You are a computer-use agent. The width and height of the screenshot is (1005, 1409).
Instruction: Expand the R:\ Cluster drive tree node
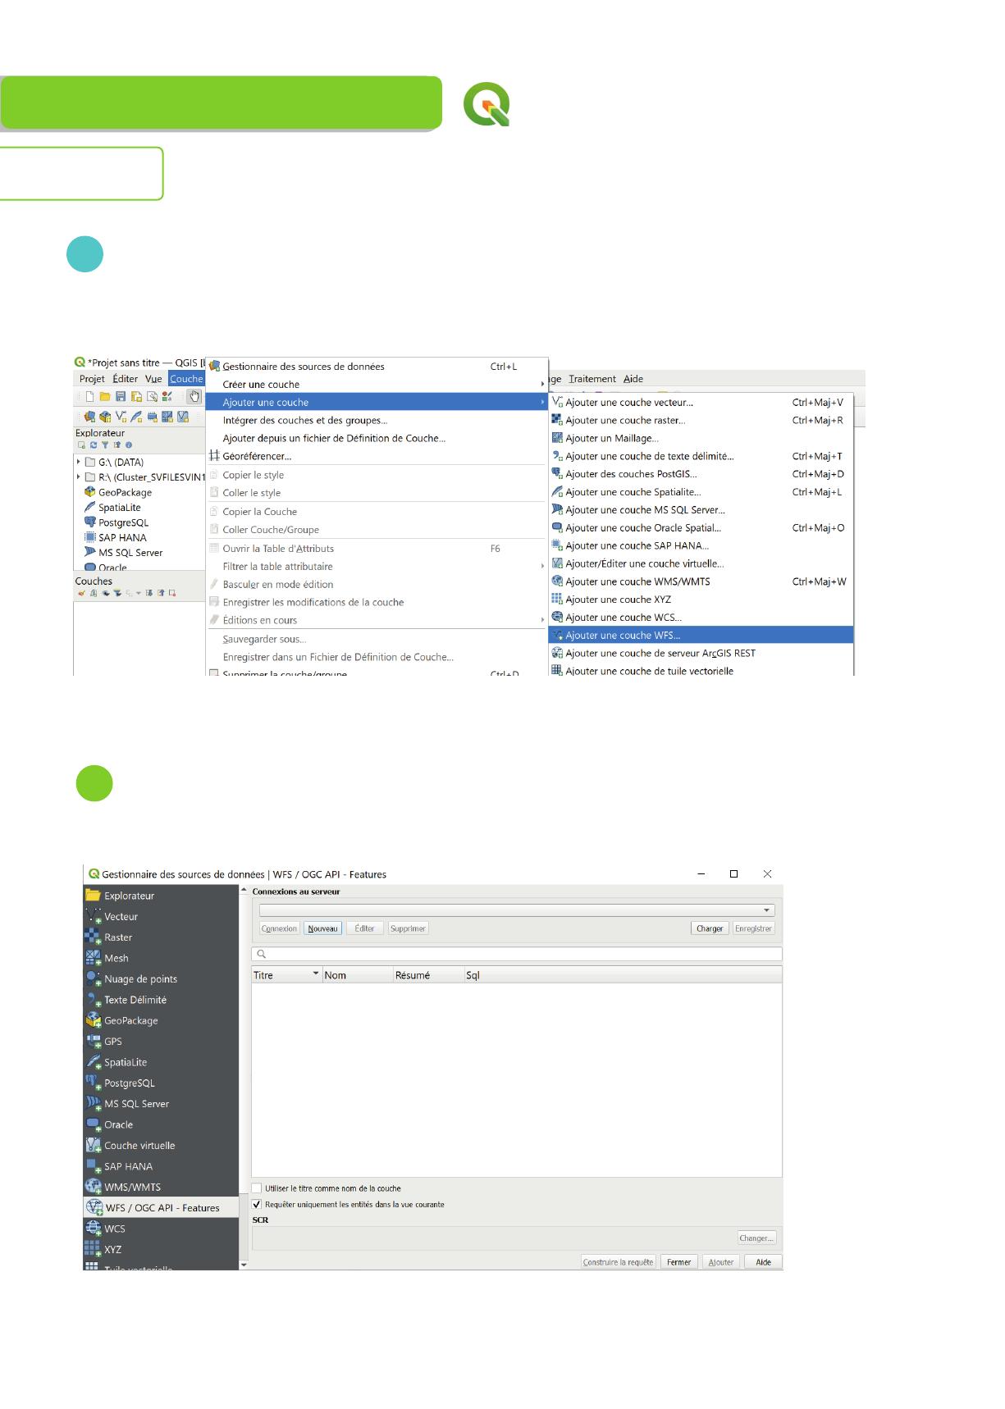click(79, 477)
